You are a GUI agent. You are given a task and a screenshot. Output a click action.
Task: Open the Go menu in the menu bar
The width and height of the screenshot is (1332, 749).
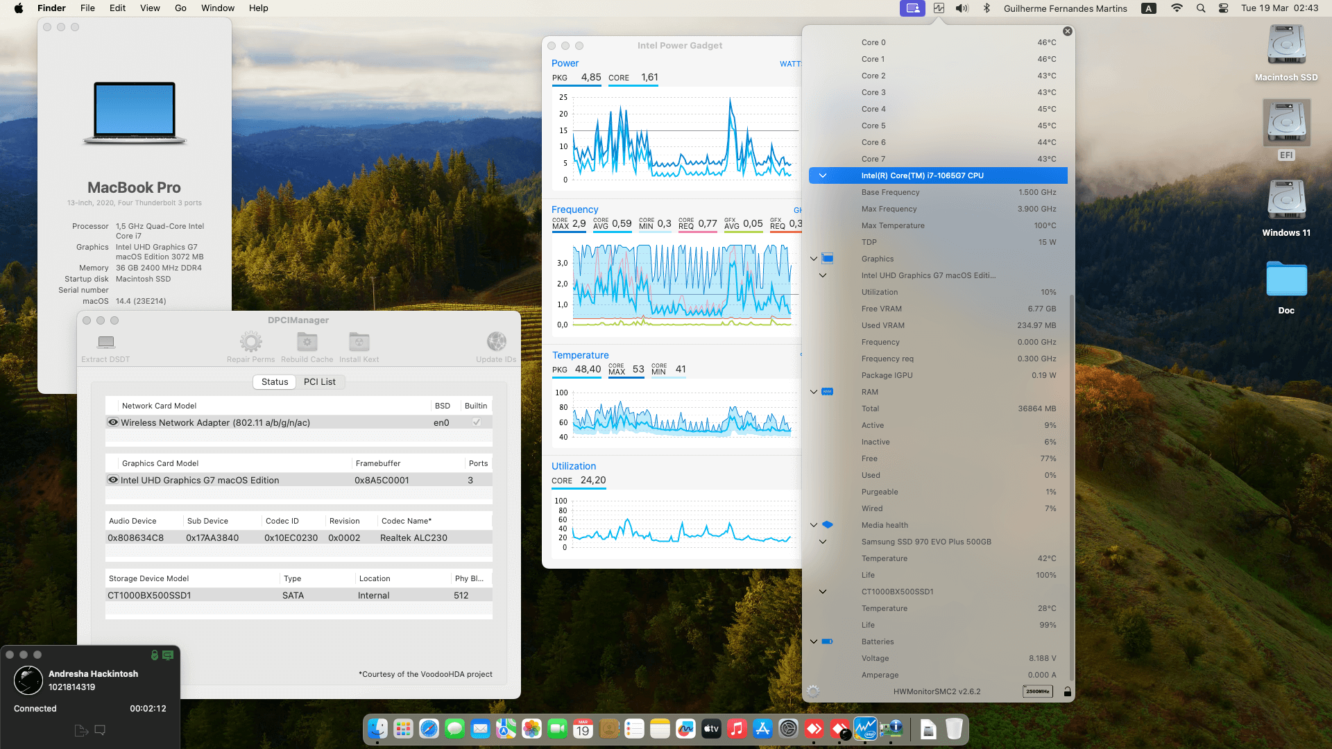[180, 8]
